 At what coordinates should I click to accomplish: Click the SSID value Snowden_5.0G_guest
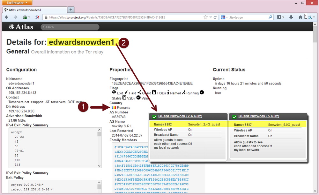click(284, 125)
